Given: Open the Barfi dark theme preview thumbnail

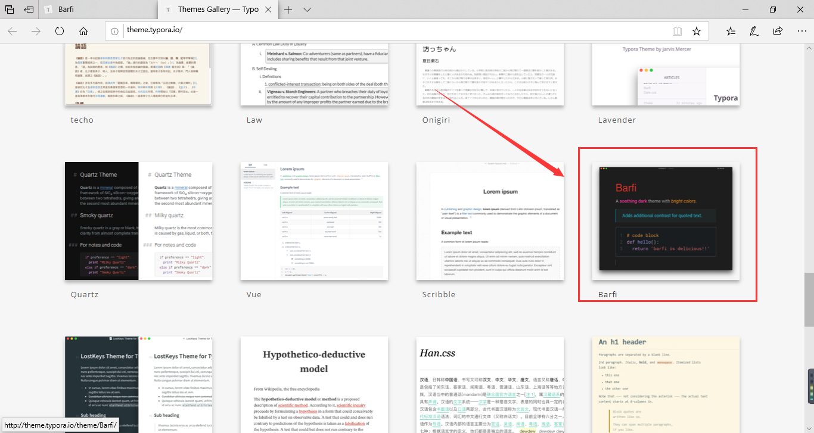Looking at the screenshot, I should [666, 221].
